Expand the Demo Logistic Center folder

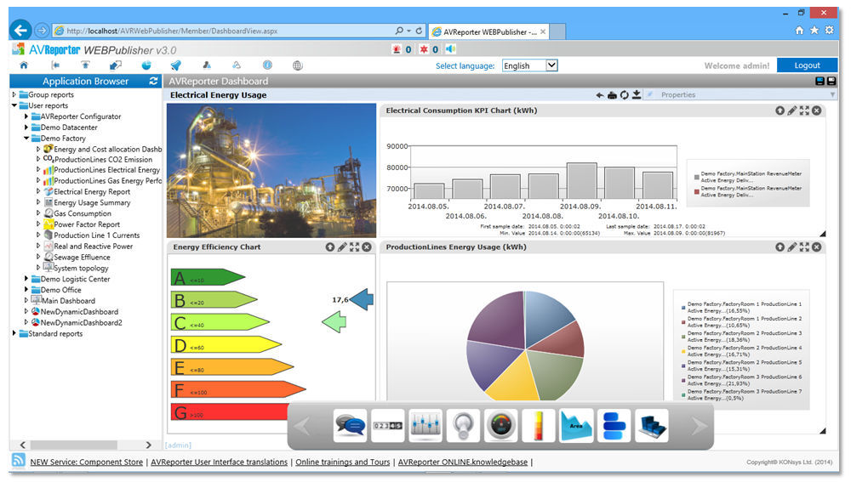coord(26,279)
